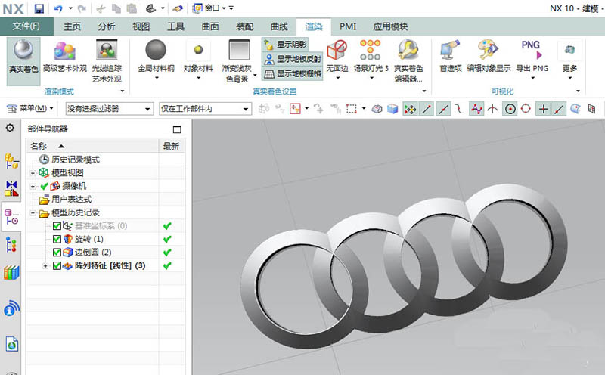Viewport: 605px width, 375px height.
Task: Uncheck 基准坐标系 (0) feature checkbox
Action: (57, 226)
